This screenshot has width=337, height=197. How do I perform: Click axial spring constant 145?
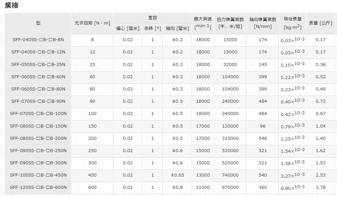tap(263, 65)
